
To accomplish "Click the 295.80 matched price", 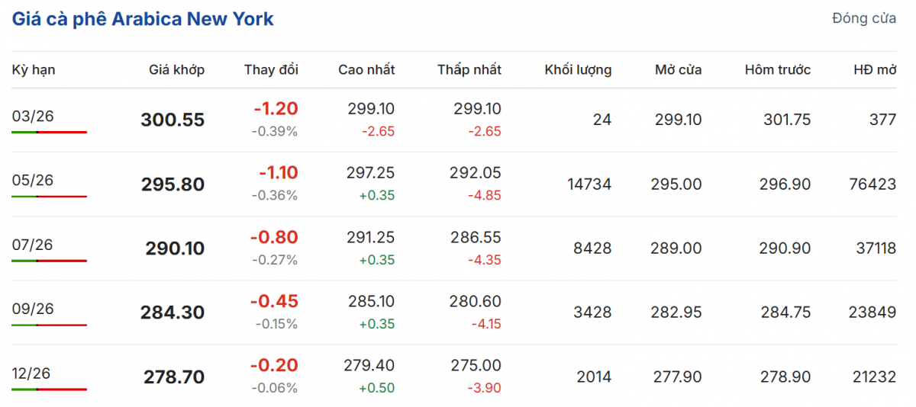I will tap(173, 185).
